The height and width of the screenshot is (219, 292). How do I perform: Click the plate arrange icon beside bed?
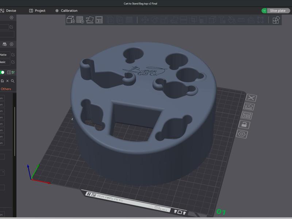click(247, 116)
